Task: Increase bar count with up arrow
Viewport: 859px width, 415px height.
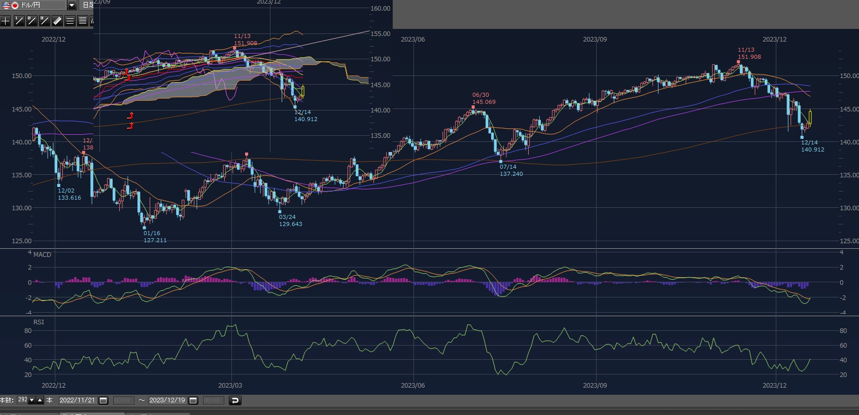Action: coord(40,400)
